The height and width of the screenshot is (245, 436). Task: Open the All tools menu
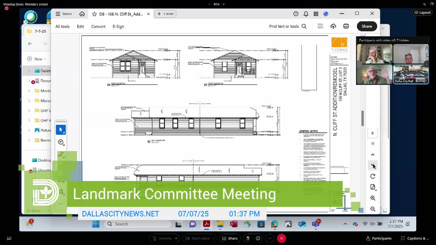[x=62, y=26]
